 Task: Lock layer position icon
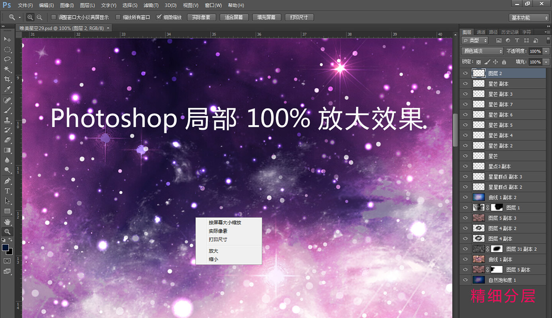coord(495,62)
